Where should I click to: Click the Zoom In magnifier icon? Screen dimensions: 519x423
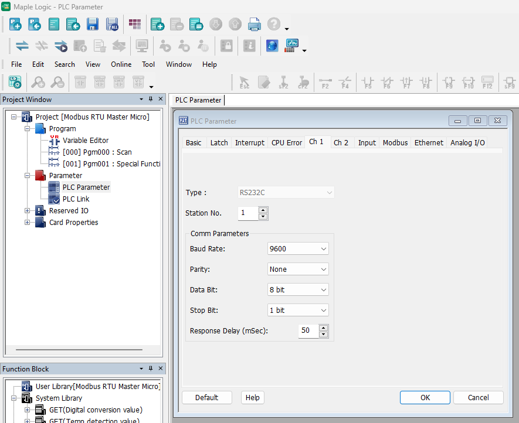point(38,82)
